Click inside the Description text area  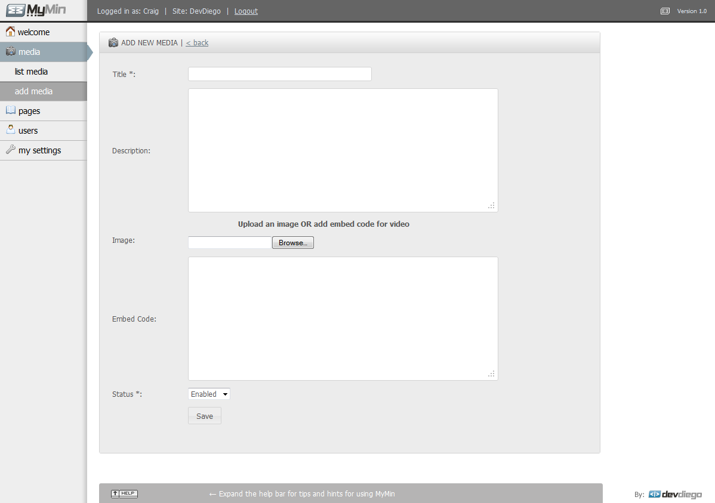tap(343, 150)
